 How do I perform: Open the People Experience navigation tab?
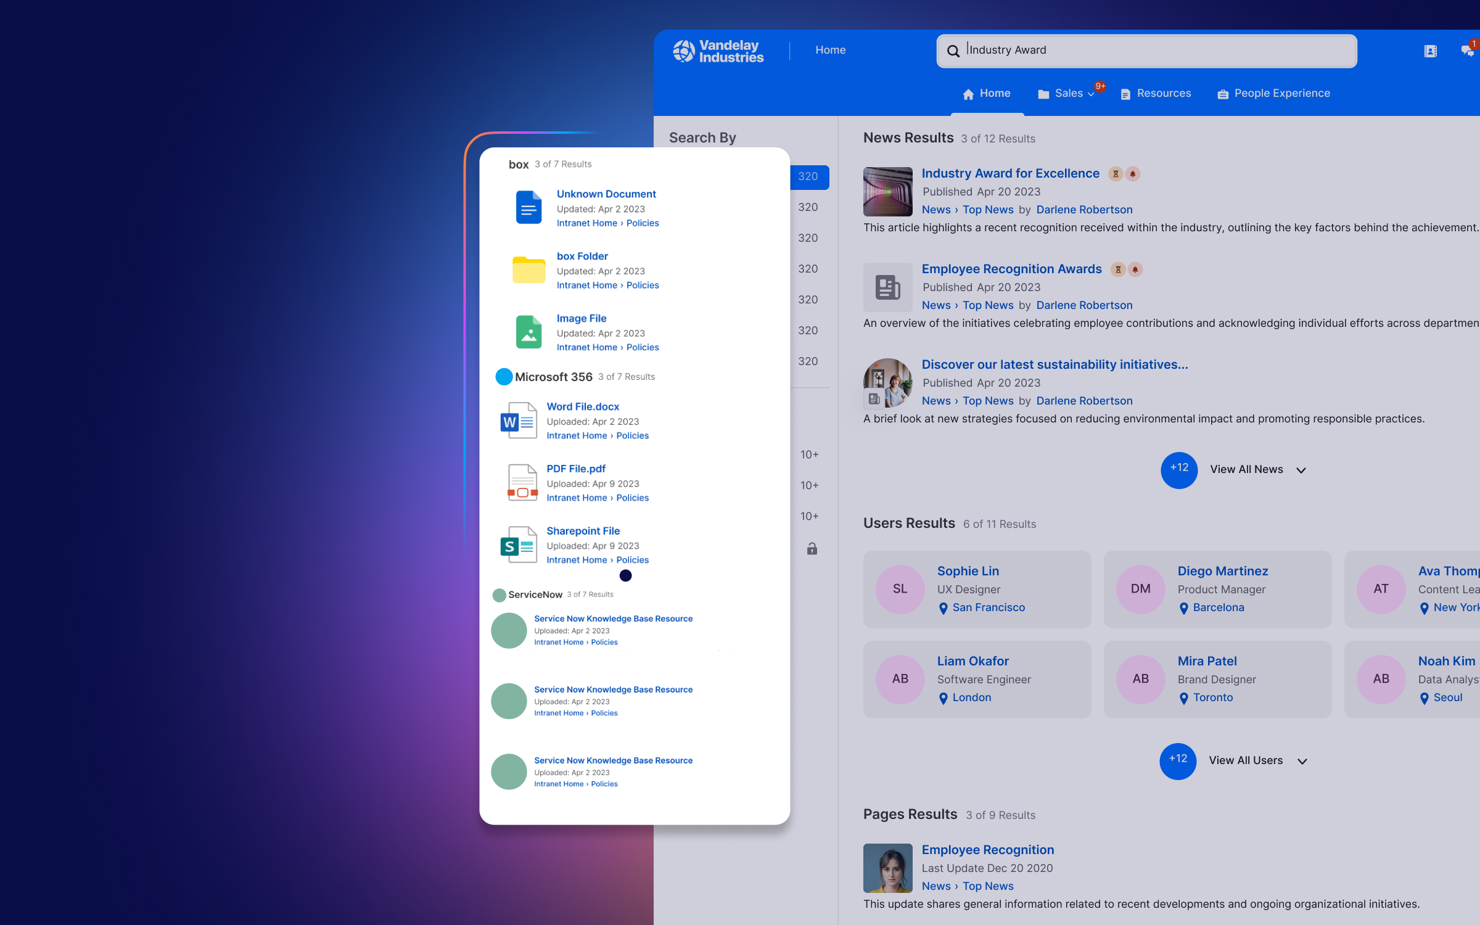1274,94
